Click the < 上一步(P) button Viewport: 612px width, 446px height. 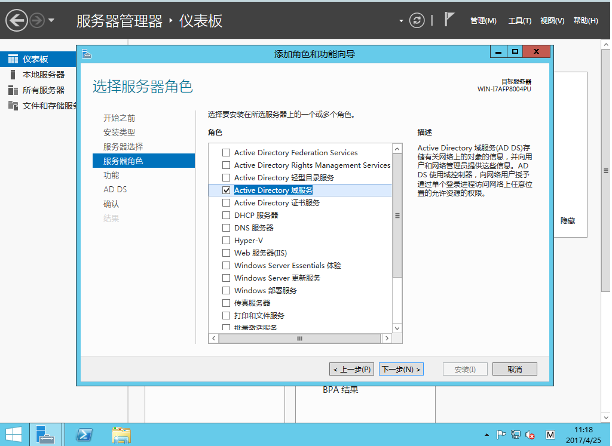(x=351, y=369)
